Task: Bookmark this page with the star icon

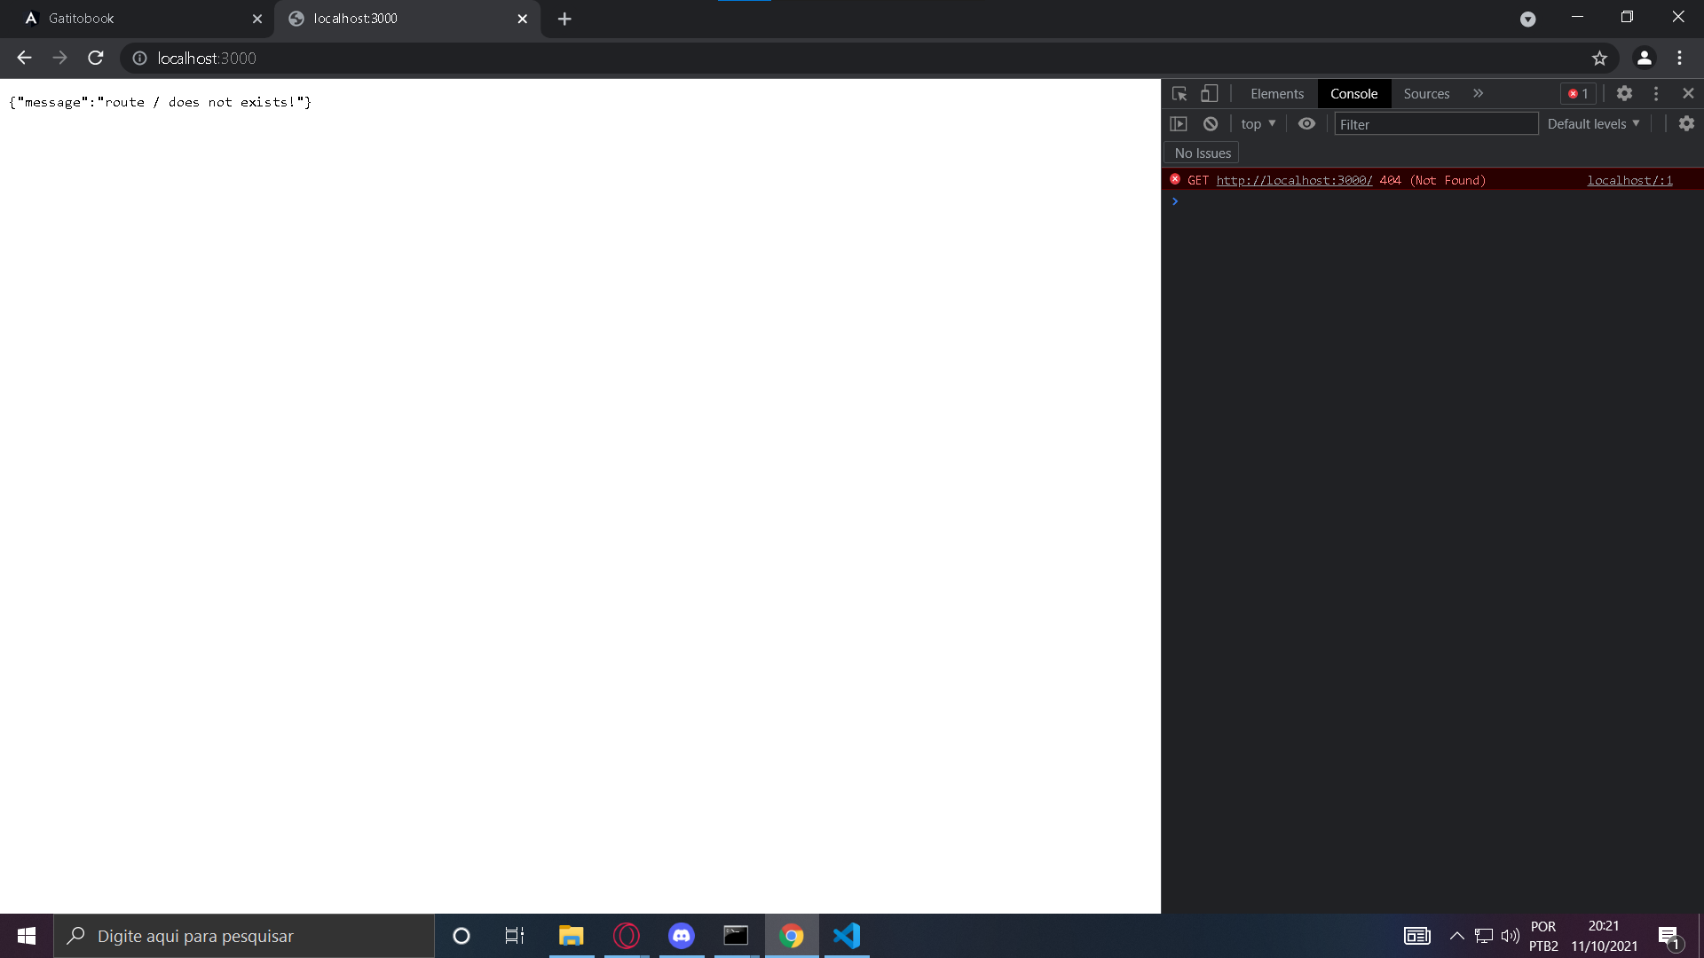Action: coord(1599,58)
